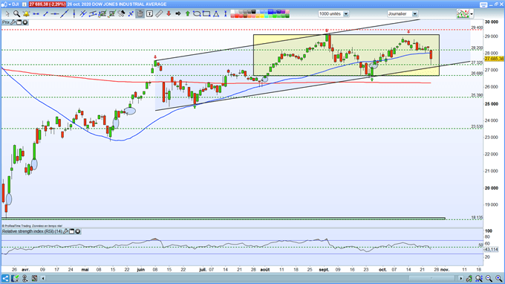The image size is (505, 284).
Task: Remove the RSI indicator panel
Action: click(x=78, y=231)
